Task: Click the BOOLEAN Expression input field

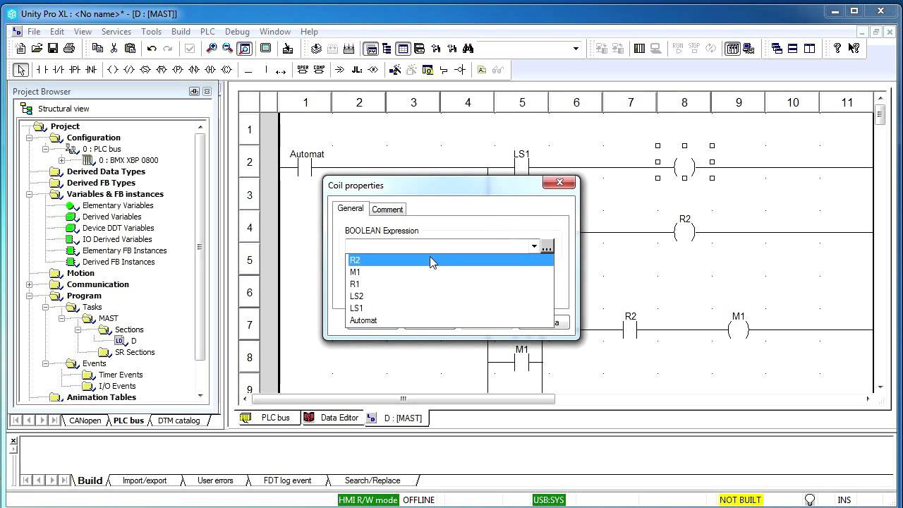Action: pos(437,246)
